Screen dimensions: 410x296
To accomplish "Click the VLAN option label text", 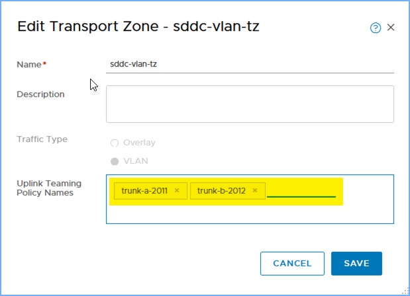I will pyautogui.click(x=135, y=161).
